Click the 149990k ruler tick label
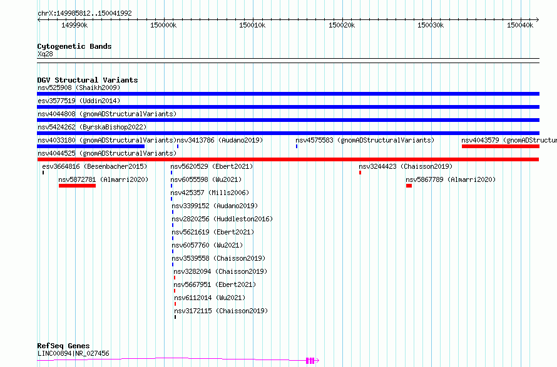The image size is (557, 367). tap(74, 25)
